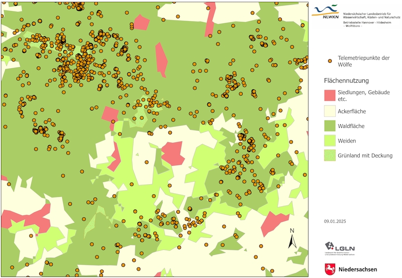Click the Niedersachsen wordmark text
The image size is (402, 278).
pyautogui.click(x=358, y=270)
